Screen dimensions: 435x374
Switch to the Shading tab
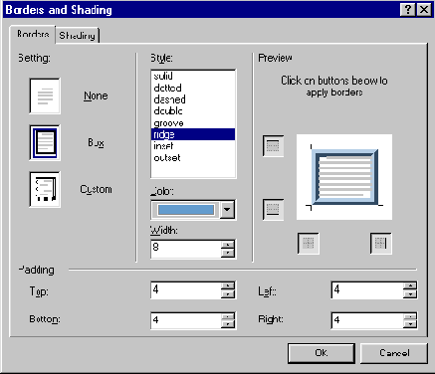coord(78,35)
